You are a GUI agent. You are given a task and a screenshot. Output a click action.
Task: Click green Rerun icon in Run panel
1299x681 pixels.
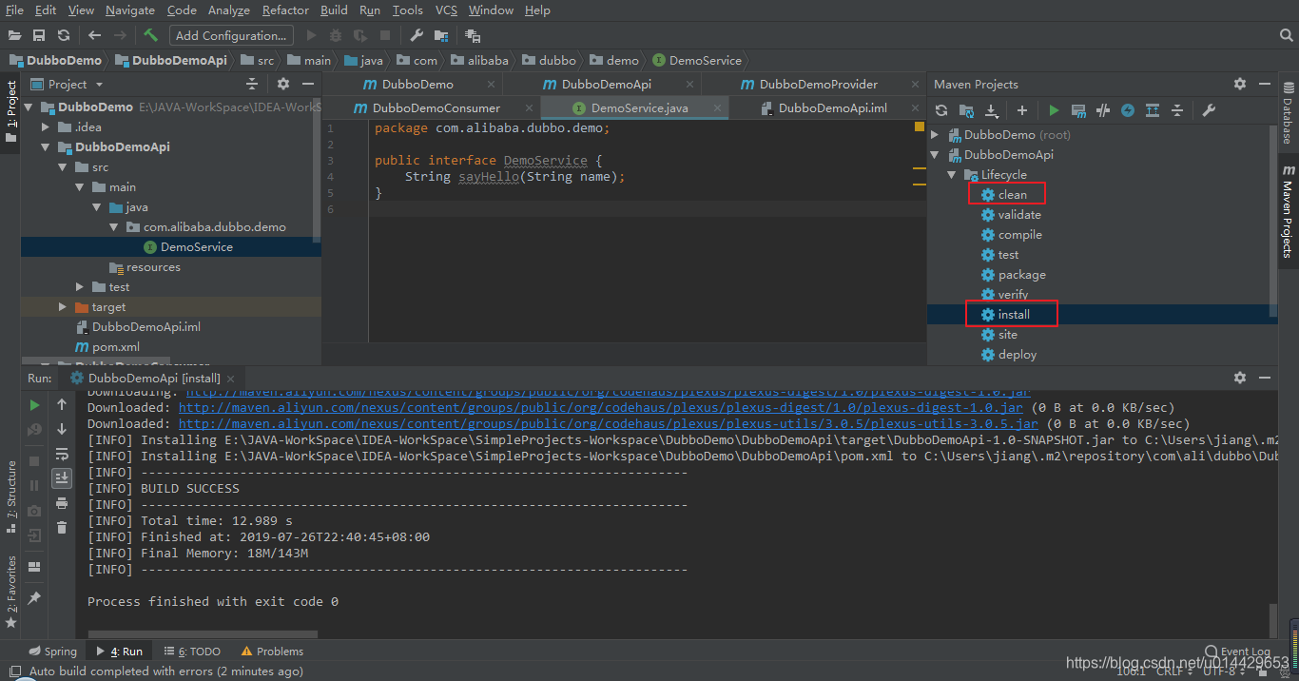pyautogui.click(x=35, y=405)
